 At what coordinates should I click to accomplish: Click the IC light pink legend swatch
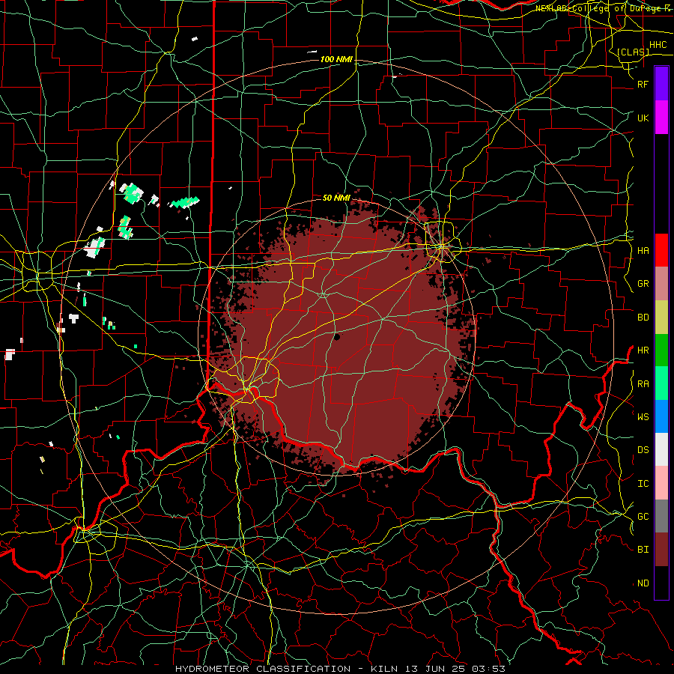[x=661, y=483]
